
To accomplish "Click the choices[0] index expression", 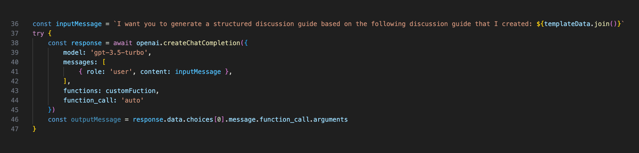I will (205, 120).
